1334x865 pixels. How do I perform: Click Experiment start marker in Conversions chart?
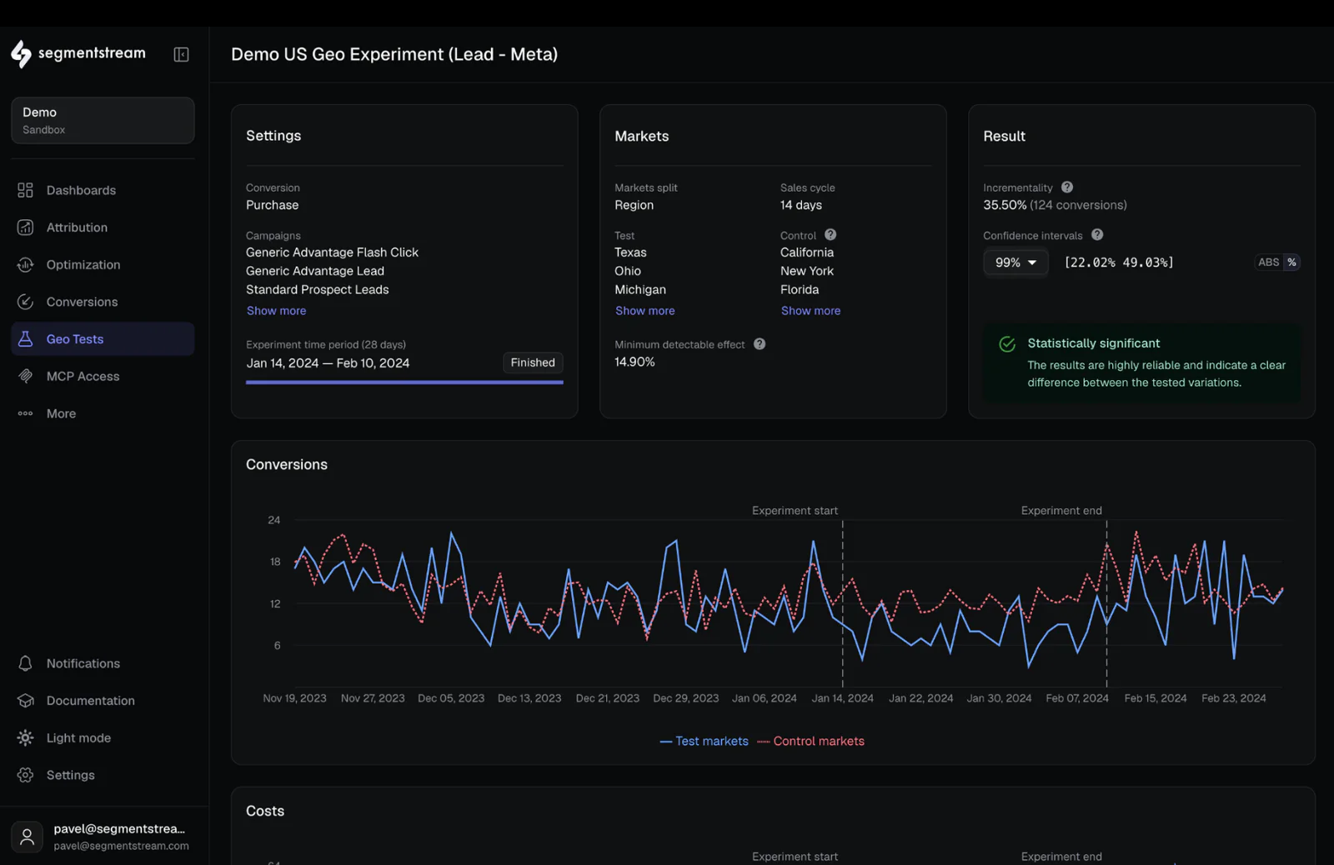pos(795,510)
